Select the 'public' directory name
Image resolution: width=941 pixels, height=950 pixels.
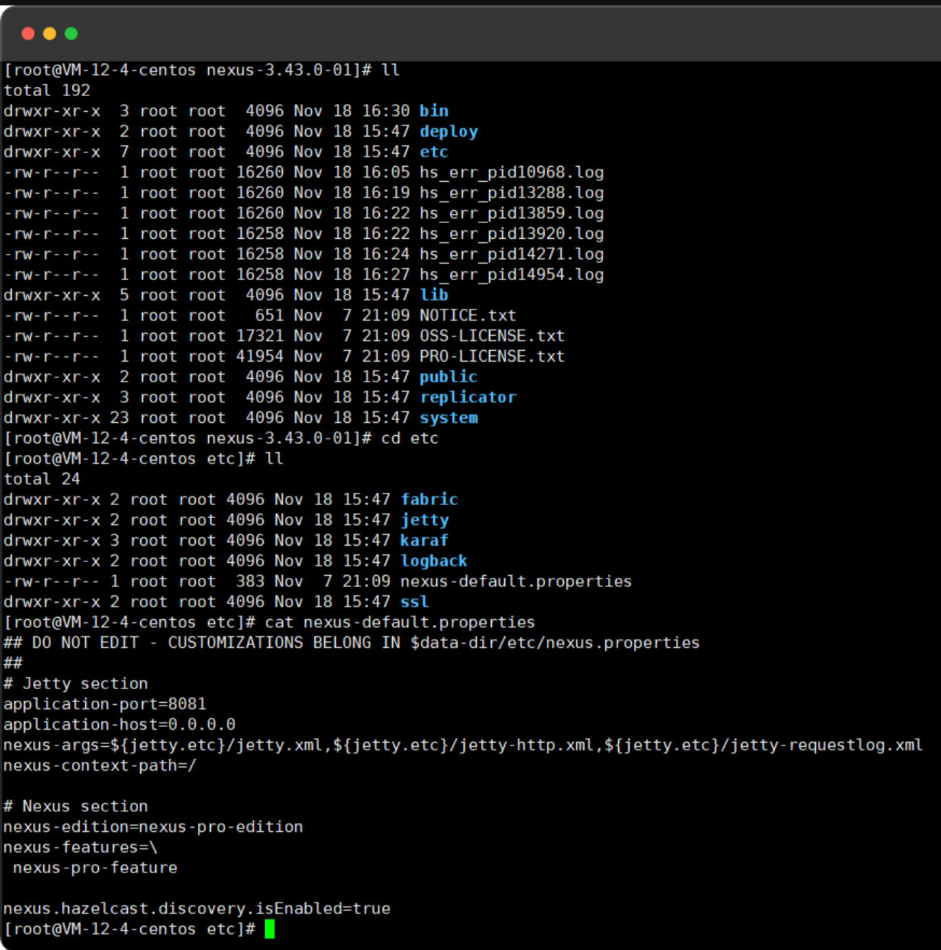tap(449, 378)
